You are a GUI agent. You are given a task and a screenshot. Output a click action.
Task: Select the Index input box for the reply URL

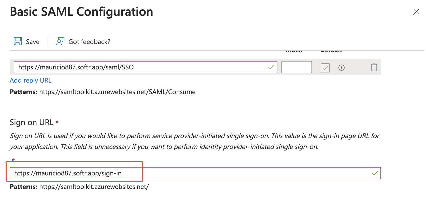point(296,67)
